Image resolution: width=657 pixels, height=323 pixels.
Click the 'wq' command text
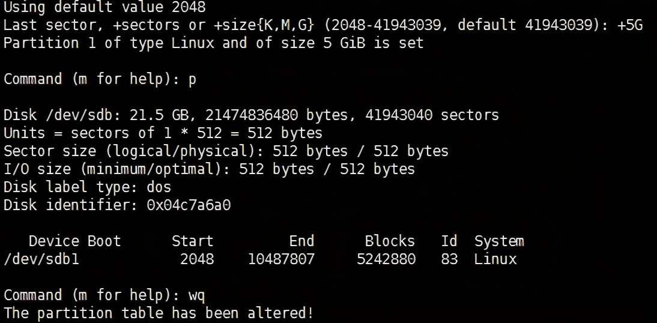(197, 295)
